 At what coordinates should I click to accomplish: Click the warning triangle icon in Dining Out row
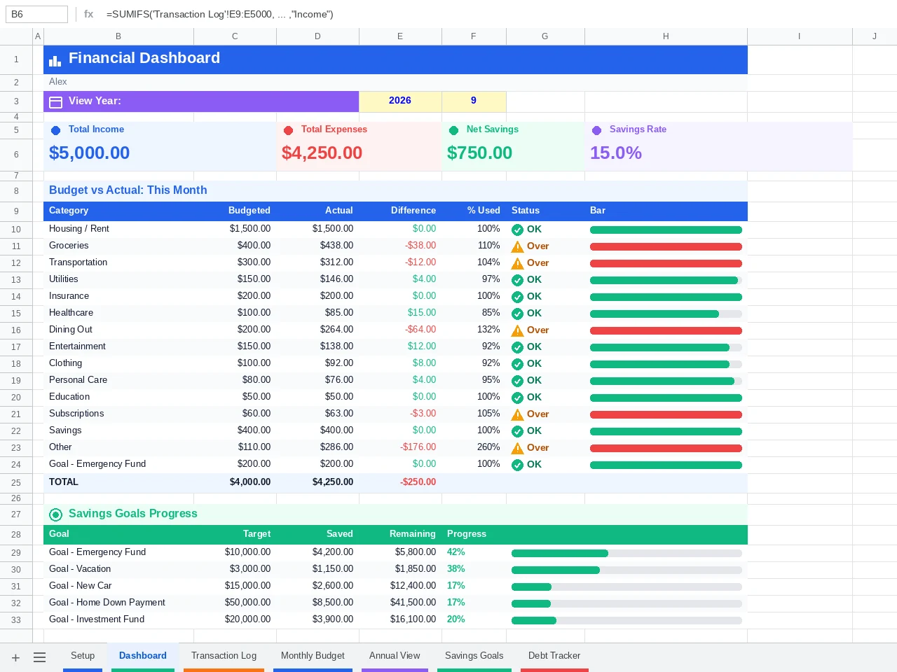click(517, 330)
